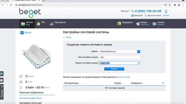Viewport: 186px width, 104px height.
Task: Open the Баланс section
Action: pyautogui.click(x=143, y=23)
